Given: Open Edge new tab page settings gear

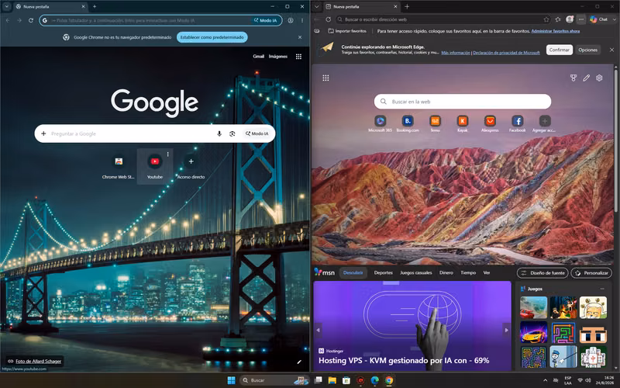Looking at the screenshot, I should (599, 78).
